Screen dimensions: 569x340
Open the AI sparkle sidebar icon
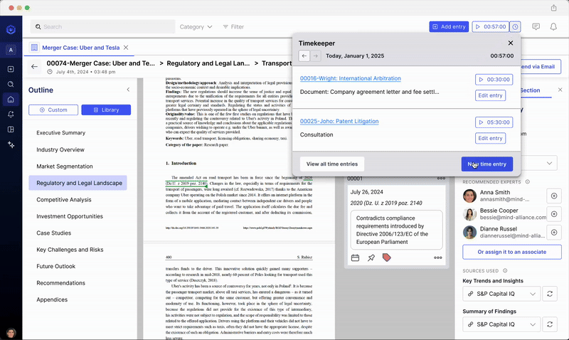(11, 145)
